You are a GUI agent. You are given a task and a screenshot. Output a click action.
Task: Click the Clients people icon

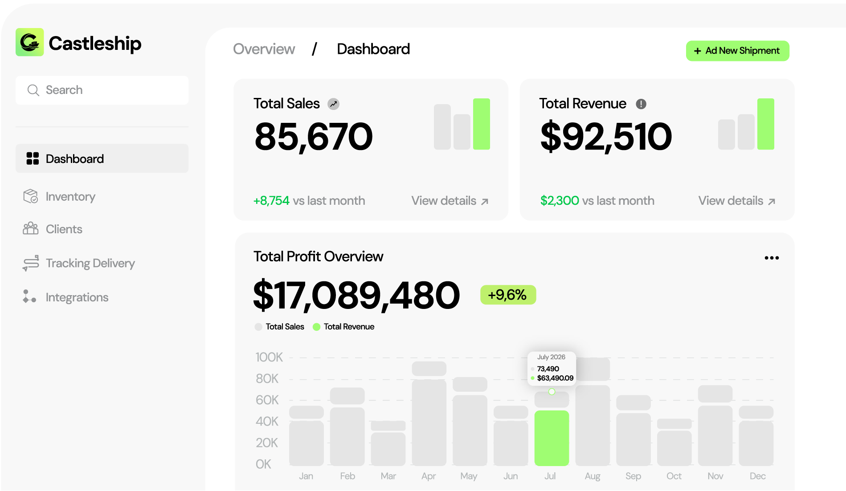point(30,229)
